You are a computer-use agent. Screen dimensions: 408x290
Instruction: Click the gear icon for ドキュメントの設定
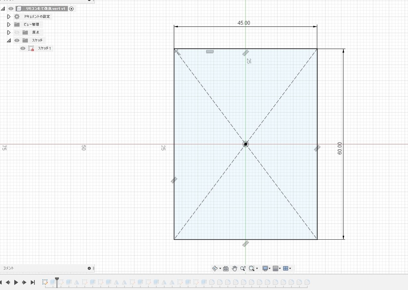click(x=17, y=16)
